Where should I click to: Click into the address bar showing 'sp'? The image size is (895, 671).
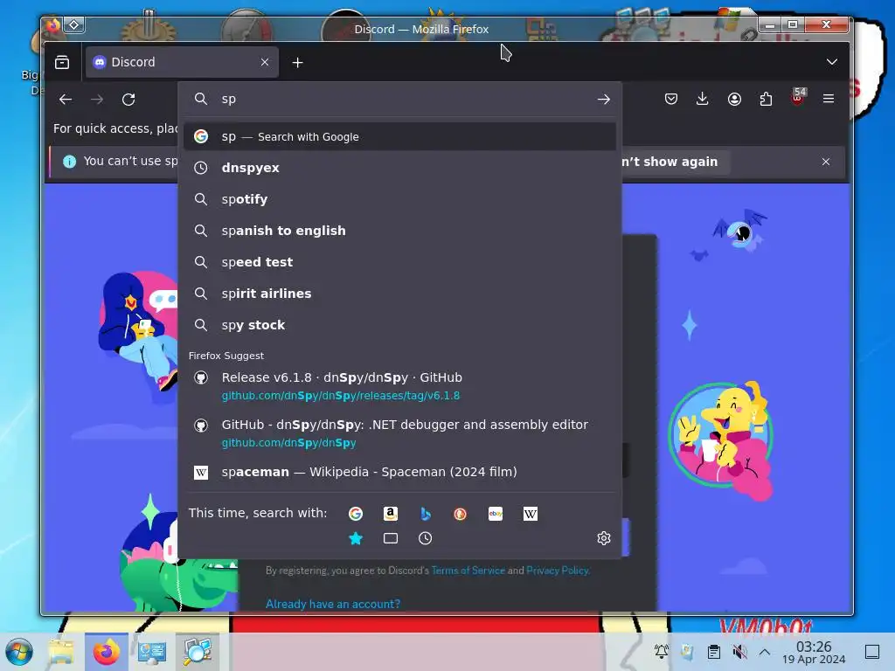pos(399,99)
